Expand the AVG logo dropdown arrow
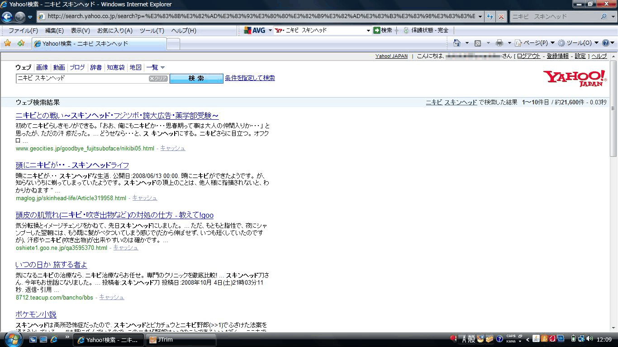 click(x=270, y=30)
